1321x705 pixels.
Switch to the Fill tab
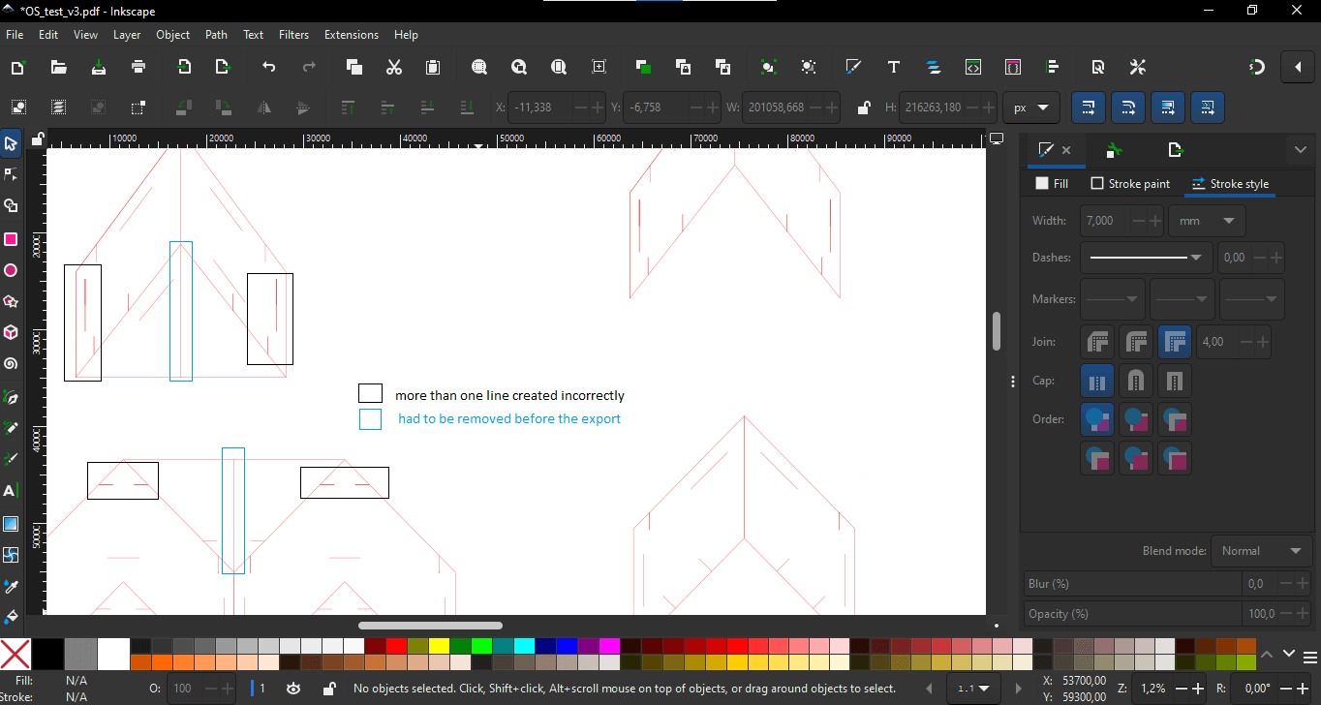(x=1052, y=183)
